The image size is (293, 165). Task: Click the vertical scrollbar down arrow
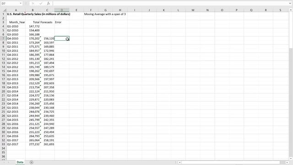pos(291,158)
